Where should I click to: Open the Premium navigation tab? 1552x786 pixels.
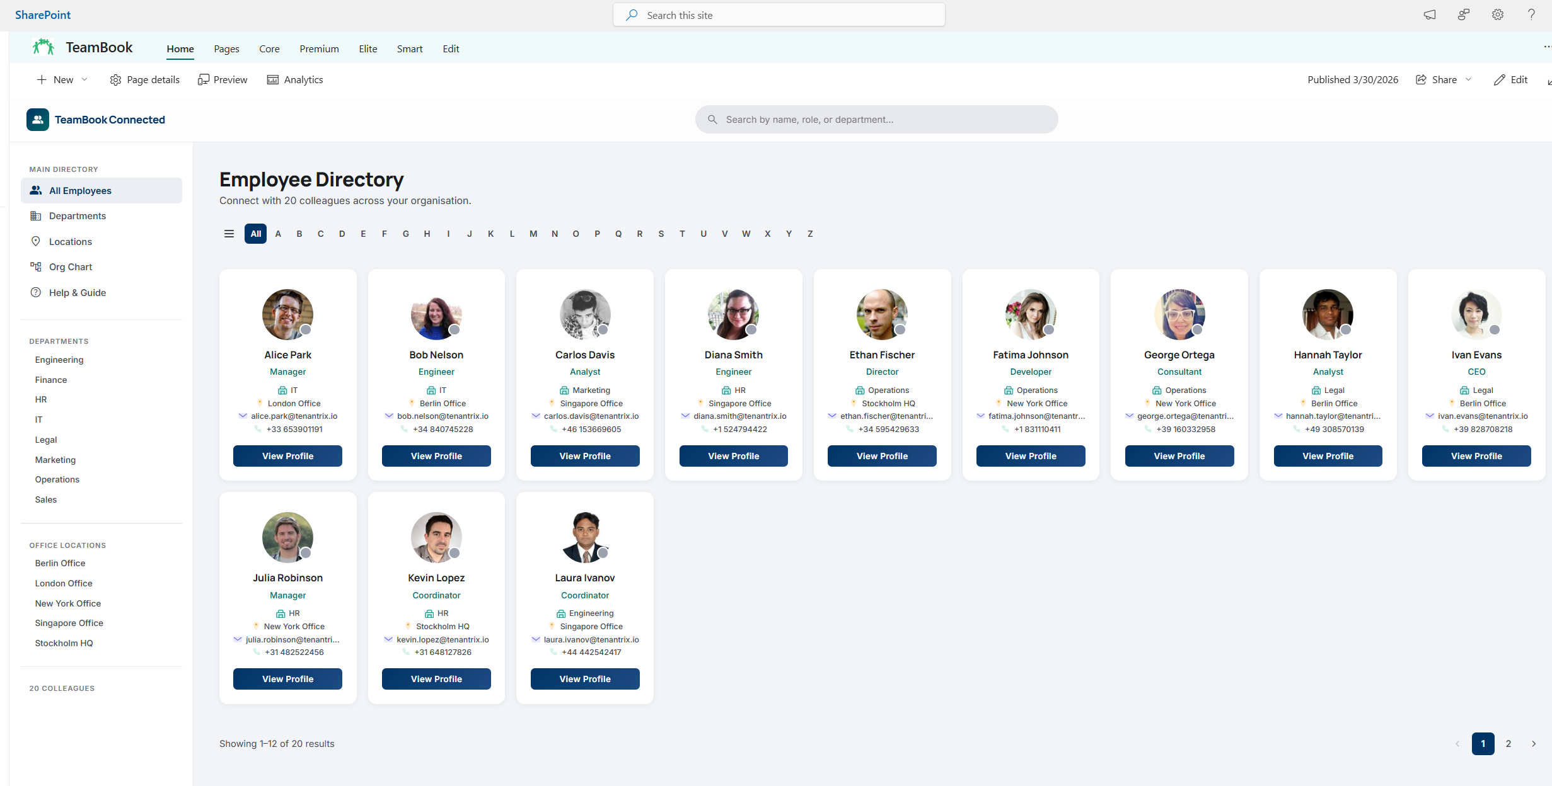pos(319,48)
